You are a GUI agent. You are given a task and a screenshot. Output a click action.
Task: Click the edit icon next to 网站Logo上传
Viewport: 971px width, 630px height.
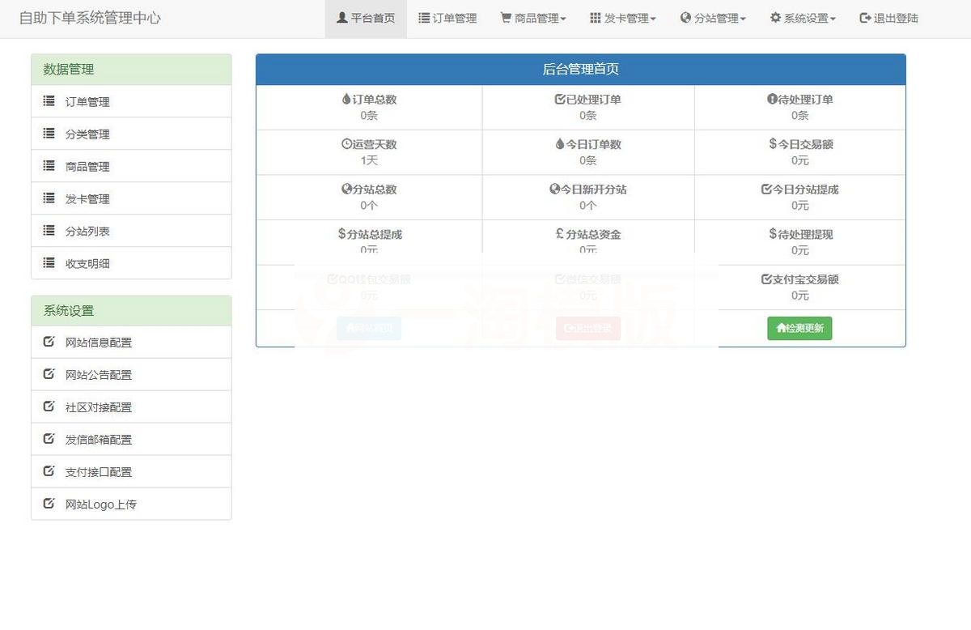pos(48,504)
